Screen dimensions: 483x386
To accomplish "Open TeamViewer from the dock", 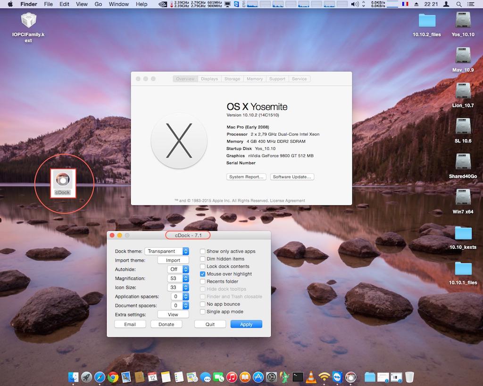I will (337, 377).
